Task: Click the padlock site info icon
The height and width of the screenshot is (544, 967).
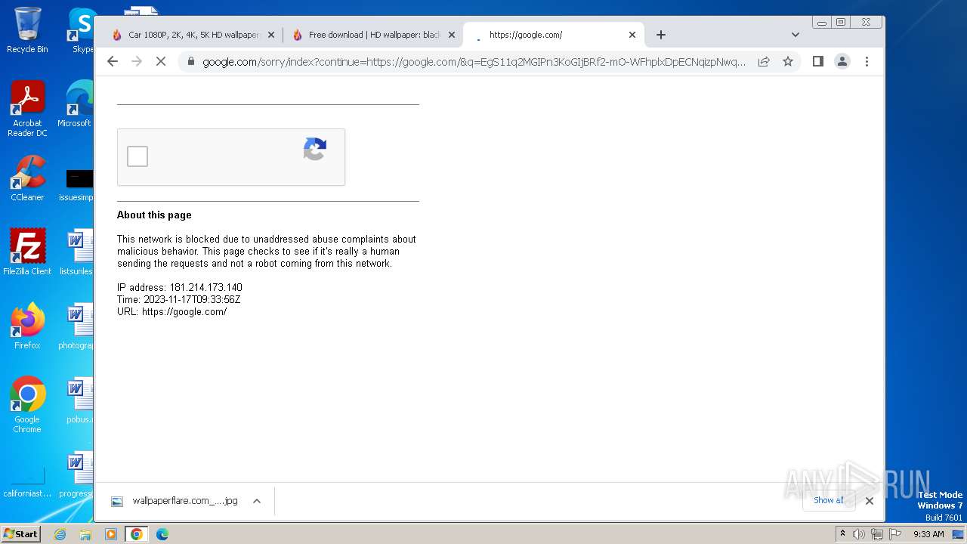Action: point(190,61)
